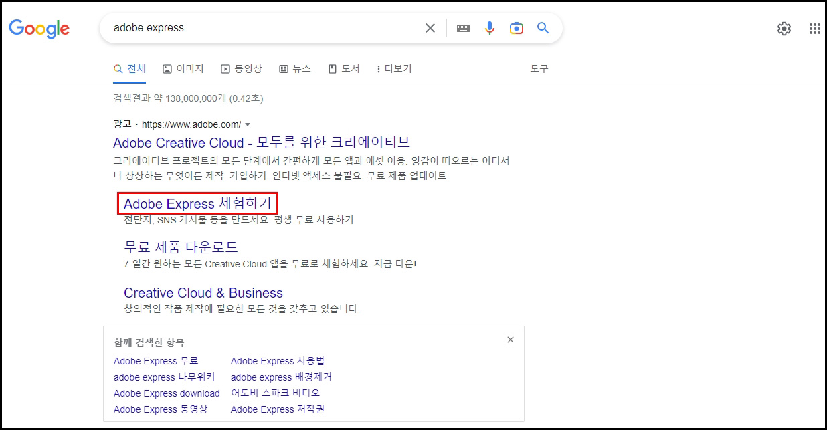The height and width of the screenshot is (430, 827).
Task: Close the 함께 검색한 항목 box
Action: click(x=511, y=340)
